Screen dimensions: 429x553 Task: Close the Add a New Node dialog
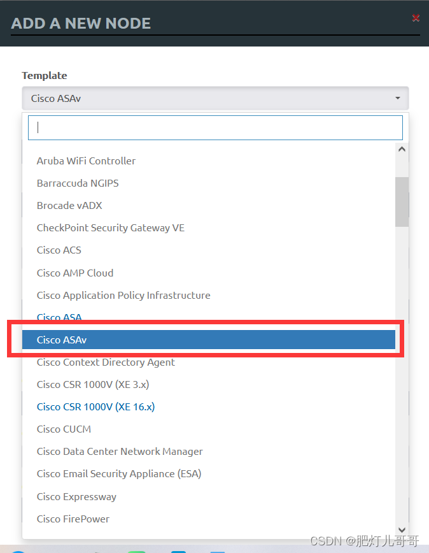416,18
